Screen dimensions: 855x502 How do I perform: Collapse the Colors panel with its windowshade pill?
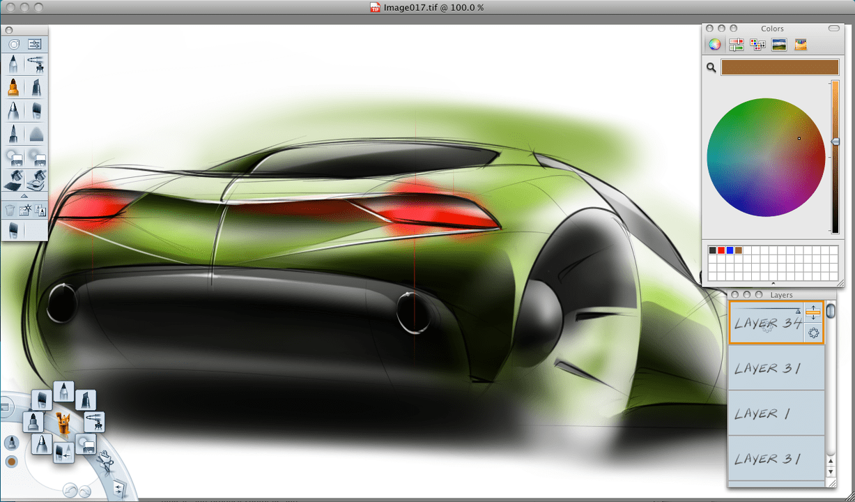(x=833, y=29)
